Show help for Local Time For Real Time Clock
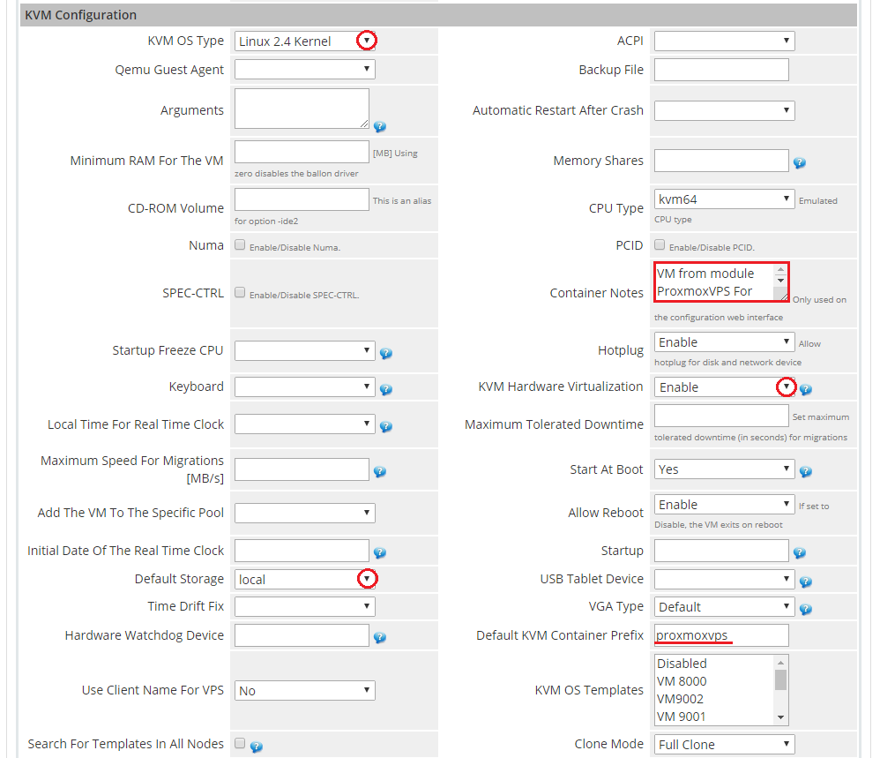Image resolution: width=880 pixels, height=758 pixels. point(386,426)
